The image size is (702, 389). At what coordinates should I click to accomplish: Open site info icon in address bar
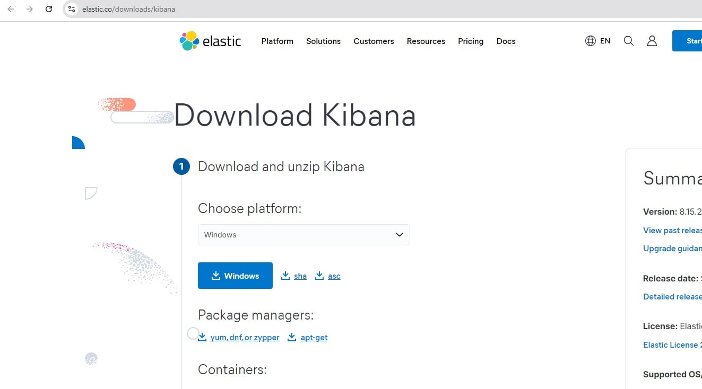(x=72, y=9)
